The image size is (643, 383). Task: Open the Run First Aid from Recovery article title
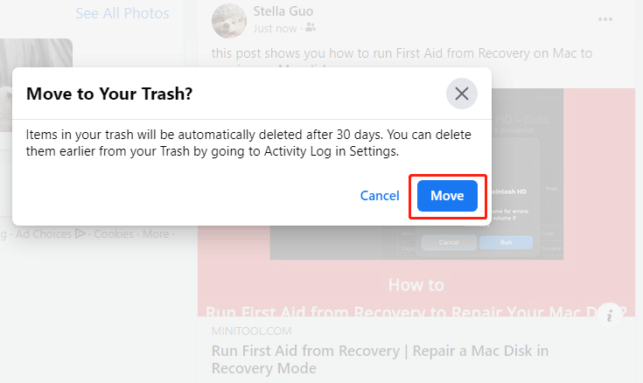pos(381,359)
